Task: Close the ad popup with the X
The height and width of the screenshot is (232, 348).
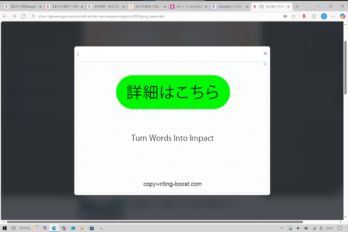Action: point(265,53)
